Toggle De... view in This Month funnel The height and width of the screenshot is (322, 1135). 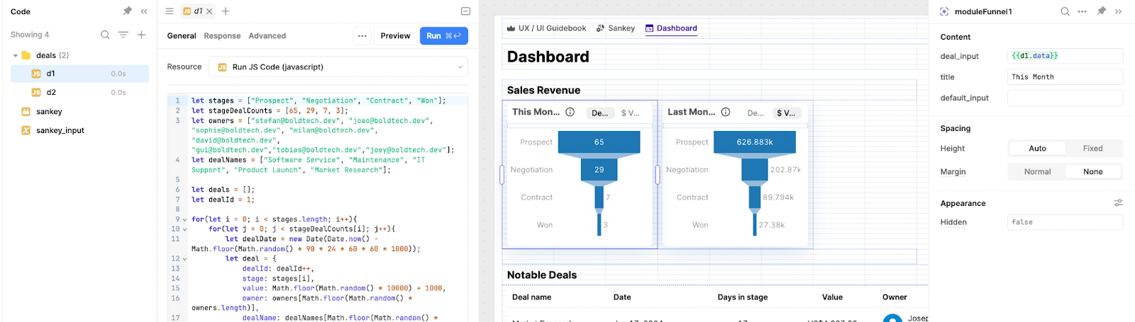coord(600,113)
